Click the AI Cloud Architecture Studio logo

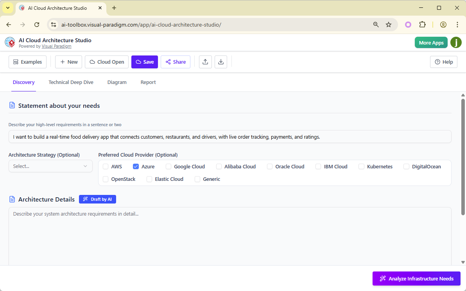pos(10,42)
